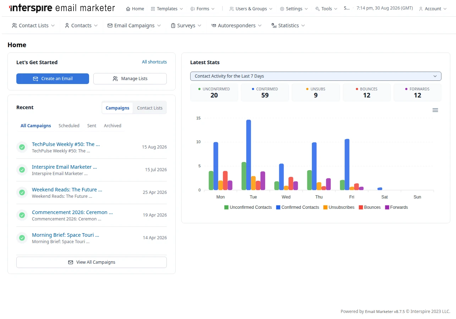Click the tall blue Tuesday confirmed bar
Image resolution: width=456 pixels, height=319 pixels.
[248, 155]
